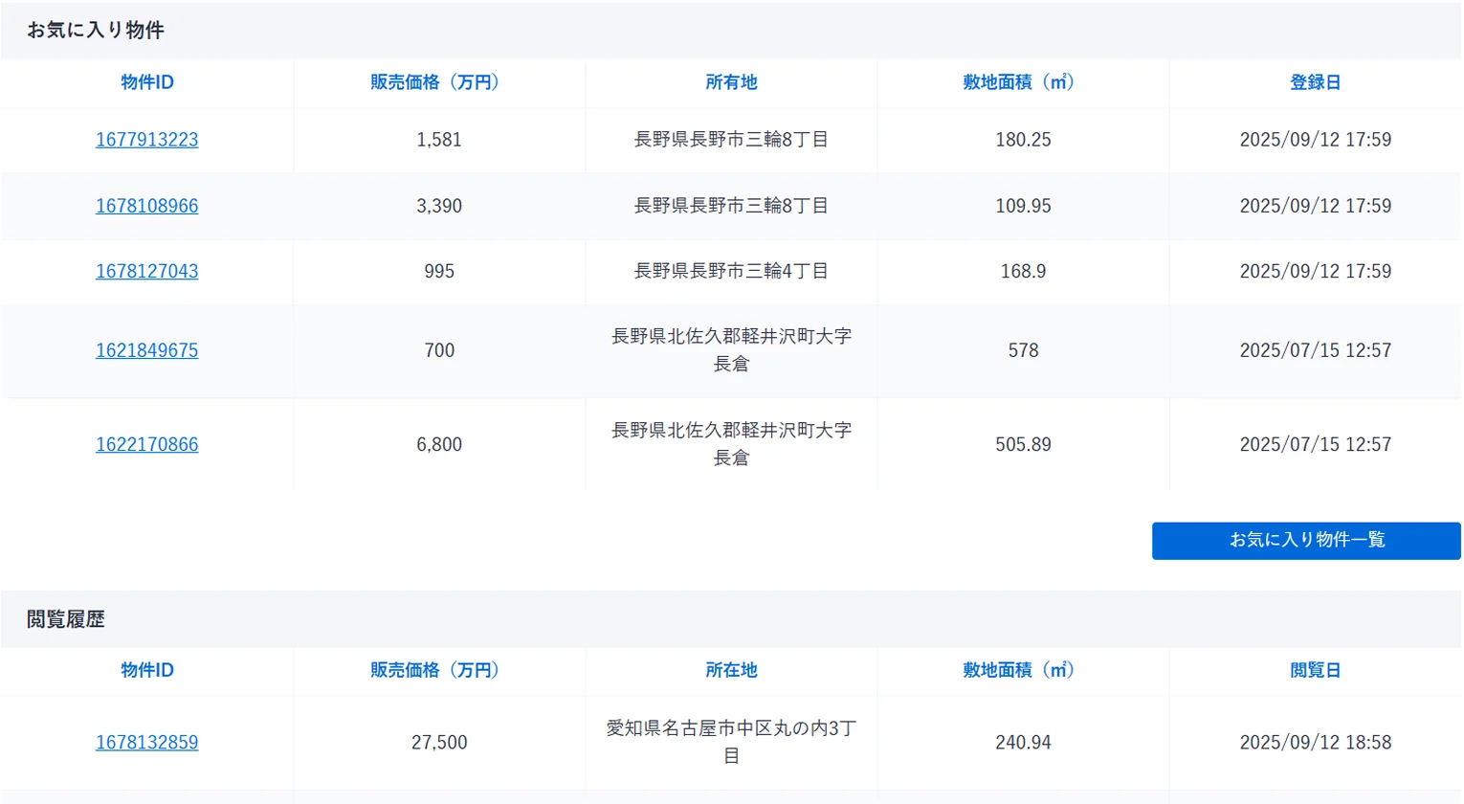The height and width of the screenshot is (804, 1464).
Task: Click the 所在地 header in browsing history
Action: 731,670
